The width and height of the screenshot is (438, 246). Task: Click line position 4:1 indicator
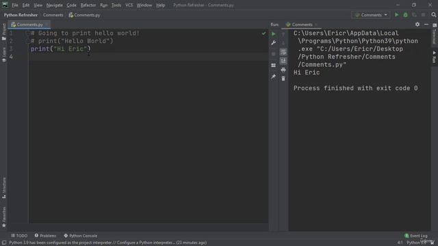400,243
